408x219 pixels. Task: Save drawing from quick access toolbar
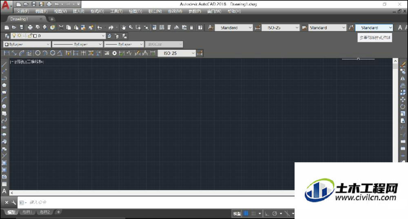pos(33,4)
